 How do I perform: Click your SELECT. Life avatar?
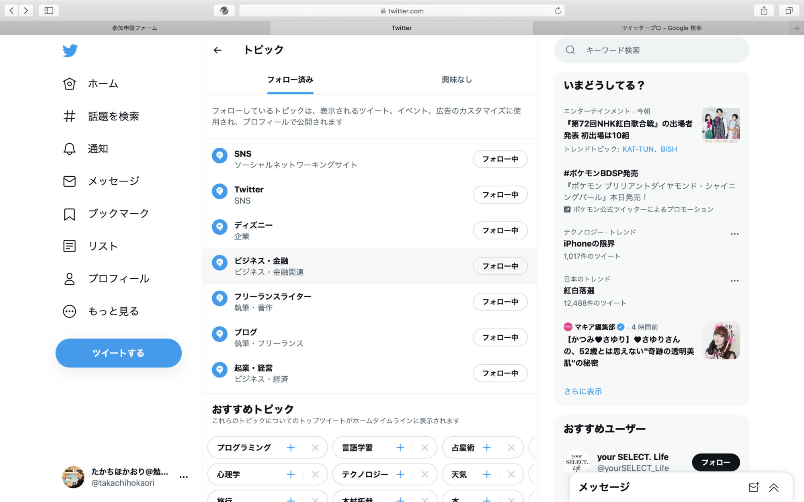click(576, 462)
